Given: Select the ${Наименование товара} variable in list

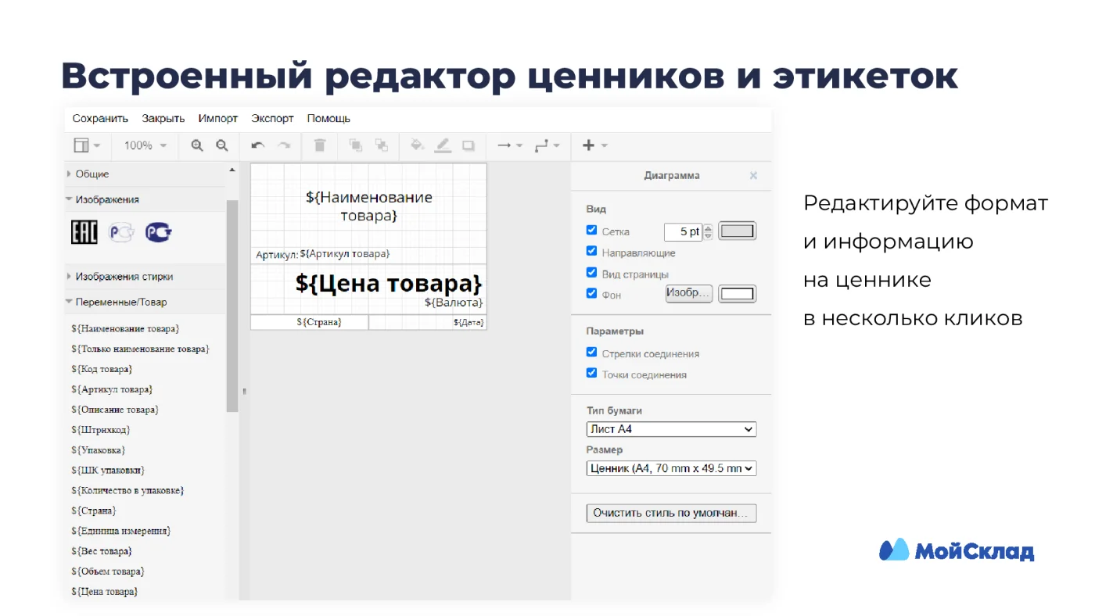Looking at the screenshot, I should click(x=125, y=328).
